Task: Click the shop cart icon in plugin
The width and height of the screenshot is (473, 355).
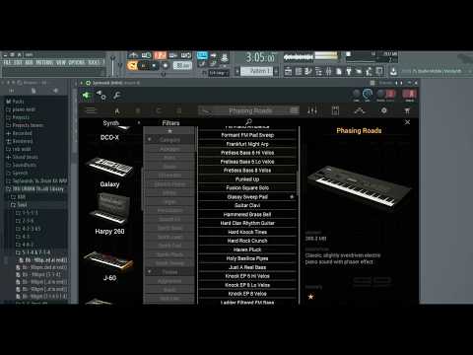Action: click(407, 110)
